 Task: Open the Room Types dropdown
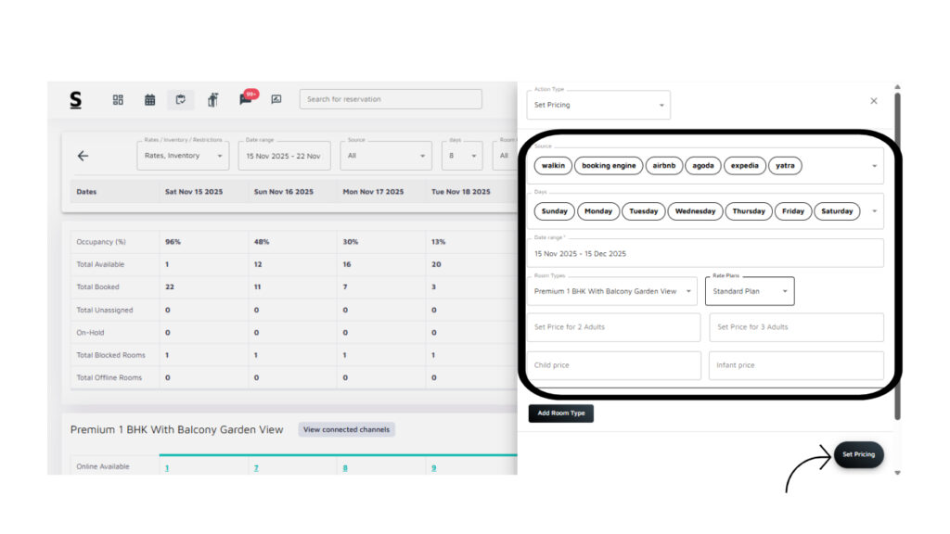611,291
